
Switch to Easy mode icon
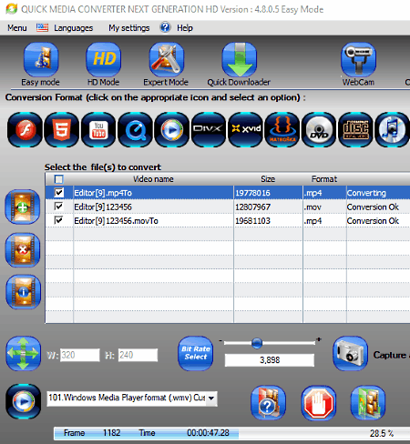point(41,59)
